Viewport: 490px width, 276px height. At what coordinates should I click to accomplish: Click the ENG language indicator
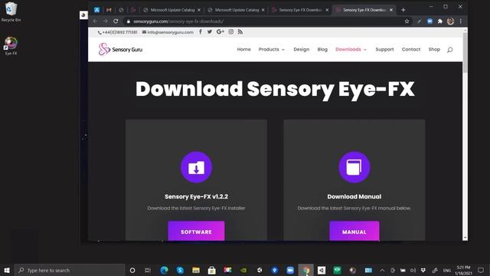click(x=447, y=271)
